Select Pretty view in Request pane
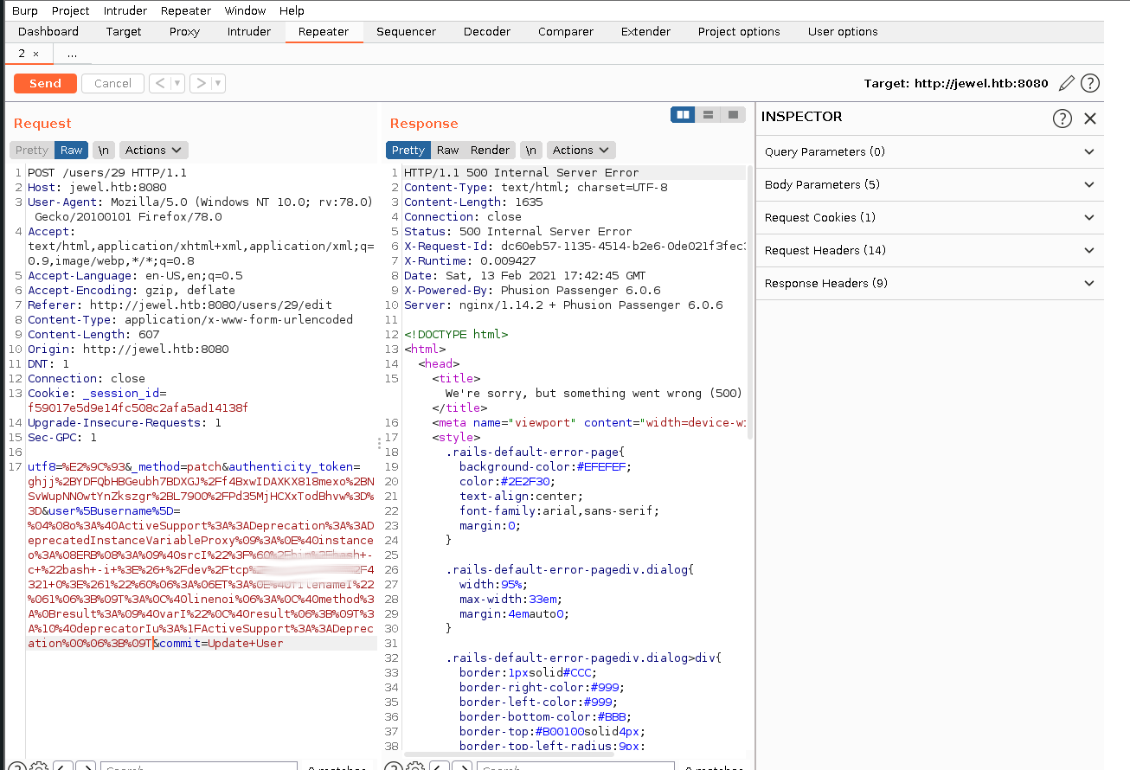Viewport: 1130px width, 770px height. (32, 150)
